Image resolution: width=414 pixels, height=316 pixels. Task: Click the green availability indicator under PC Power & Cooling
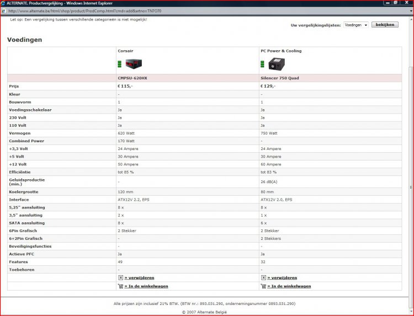coord(262,64)
